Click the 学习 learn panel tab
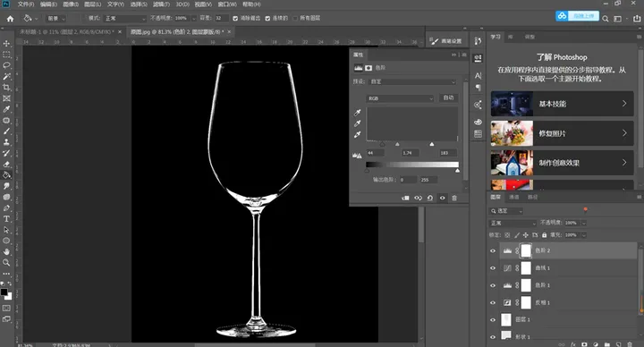The image size is (644, 347). (496, 37)
